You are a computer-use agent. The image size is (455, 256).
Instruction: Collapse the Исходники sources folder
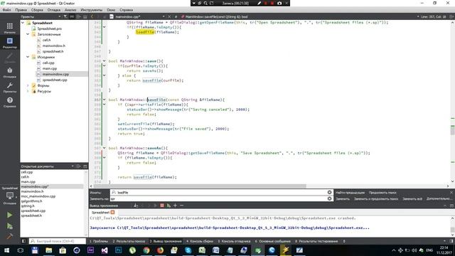[28, 57]
